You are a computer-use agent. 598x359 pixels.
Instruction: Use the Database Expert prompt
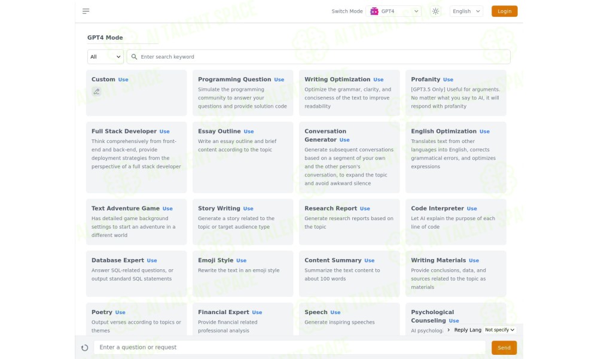click(152, 260)
